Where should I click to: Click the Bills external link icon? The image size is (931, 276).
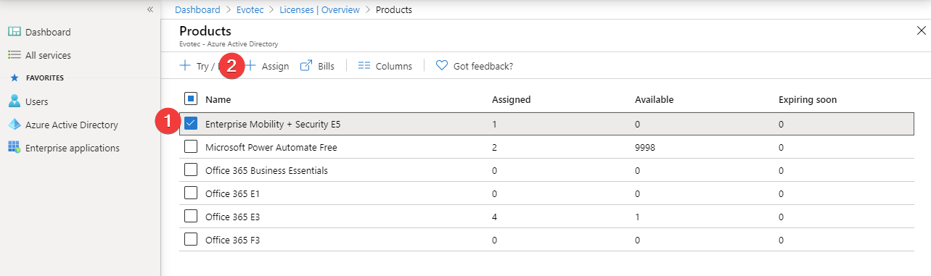pyautogui.click(x=306, y=66)
